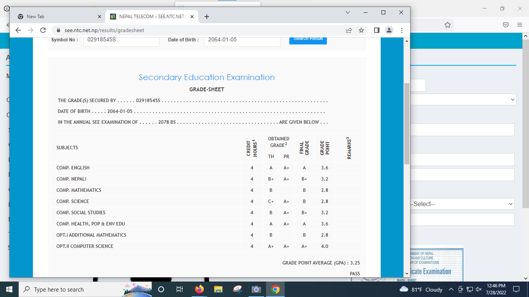Click the Chrome reload page icon

coord(43,30)
